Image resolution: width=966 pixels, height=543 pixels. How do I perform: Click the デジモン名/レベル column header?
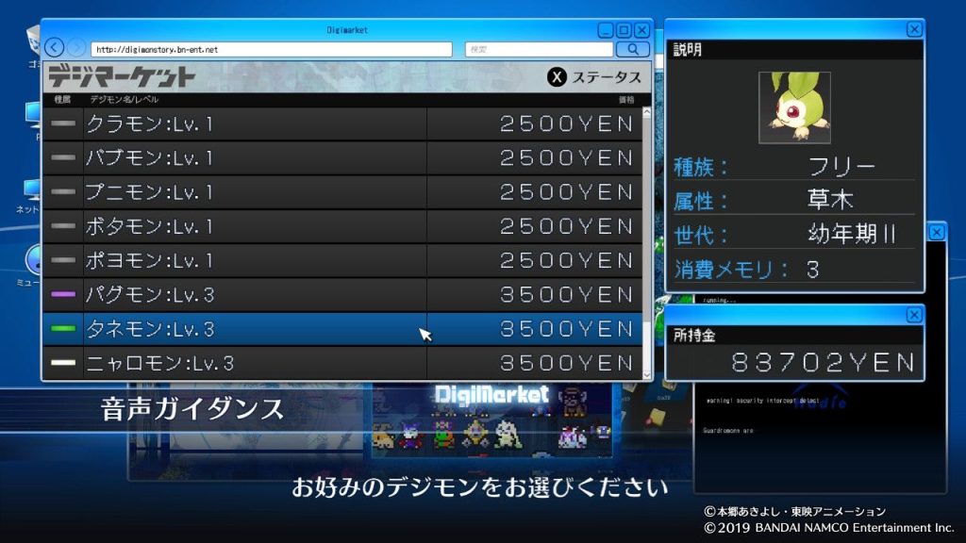pos(124,99)
